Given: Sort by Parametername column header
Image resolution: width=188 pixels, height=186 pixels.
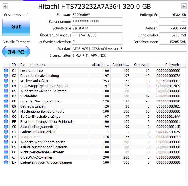Looking at the screenshot, I should [x=54, y=65].
